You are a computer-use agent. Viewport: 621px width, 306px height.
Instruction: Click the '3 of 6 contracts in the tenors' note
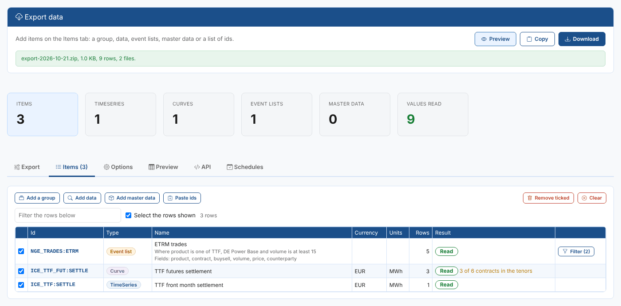click(496, 271)
